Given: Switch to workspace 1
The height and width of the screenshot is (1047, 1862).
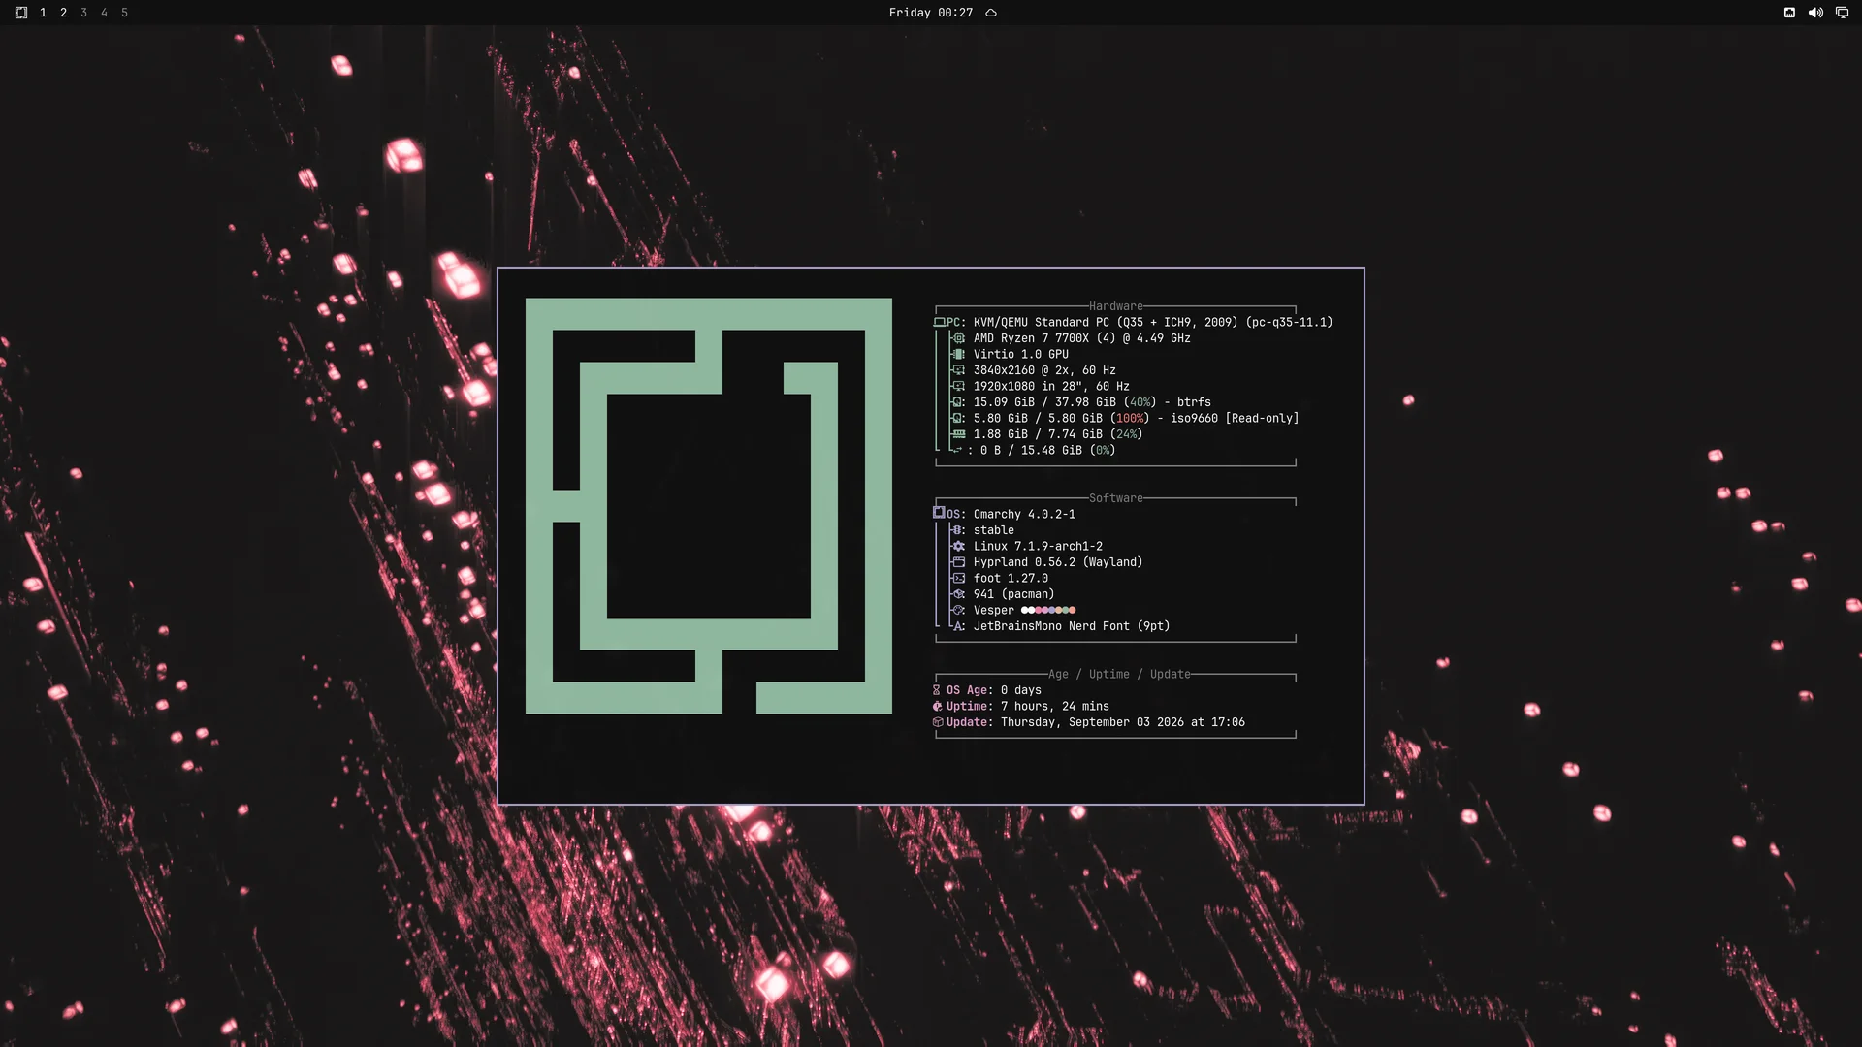Looking at the screenshot, I should (x=43, y=13).
